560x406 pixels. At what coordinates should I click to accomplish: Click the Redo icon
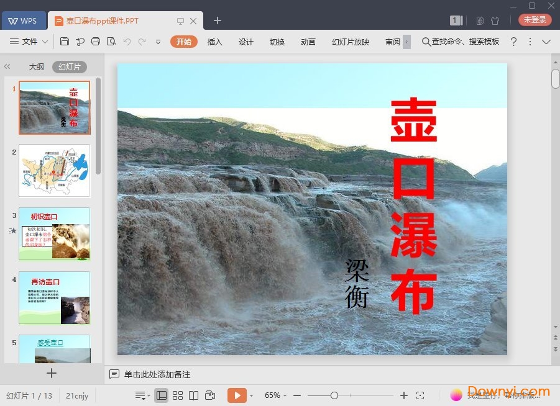[143, 41]
